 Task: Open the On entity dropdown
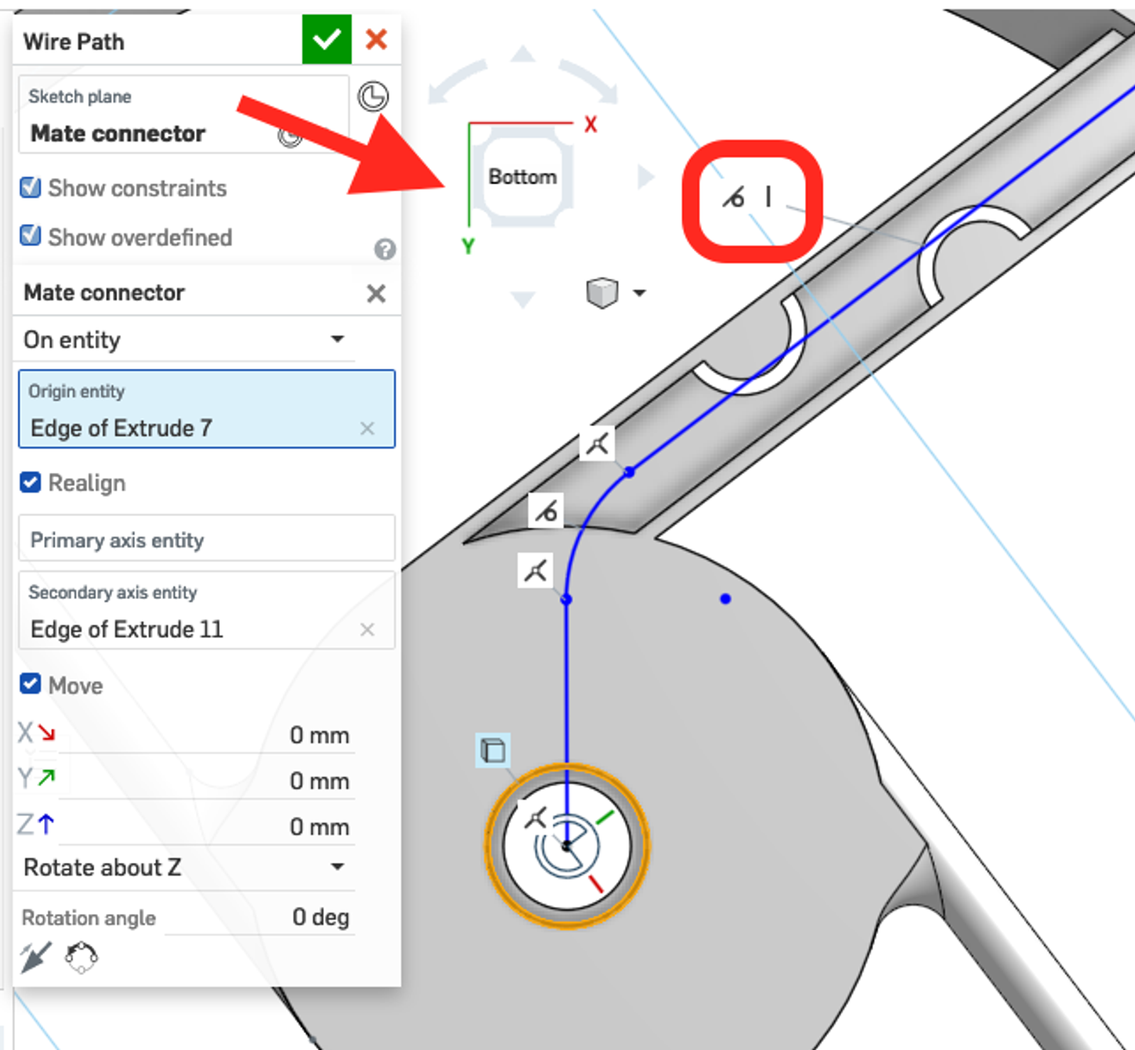click(x=184, y=340)
